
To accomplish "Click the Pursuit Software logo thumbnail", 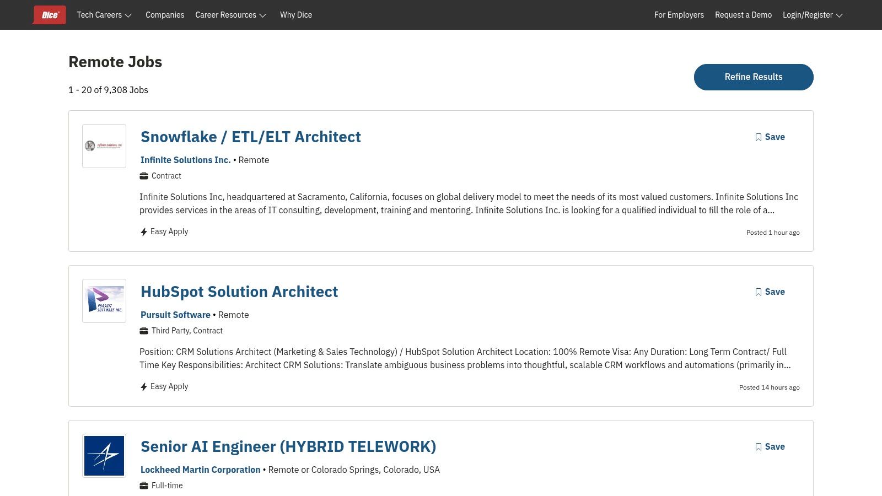I will (104, 301).
